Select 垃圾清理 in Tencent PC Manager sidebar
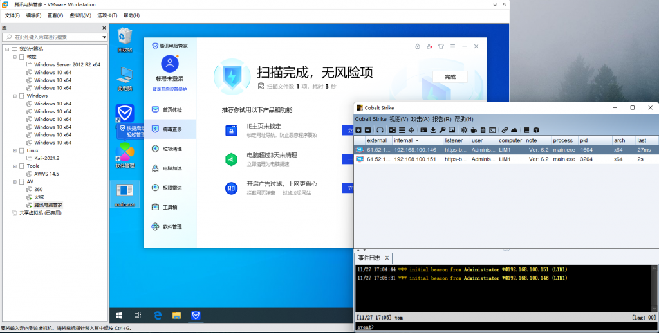659x333 pixels. 170,148
